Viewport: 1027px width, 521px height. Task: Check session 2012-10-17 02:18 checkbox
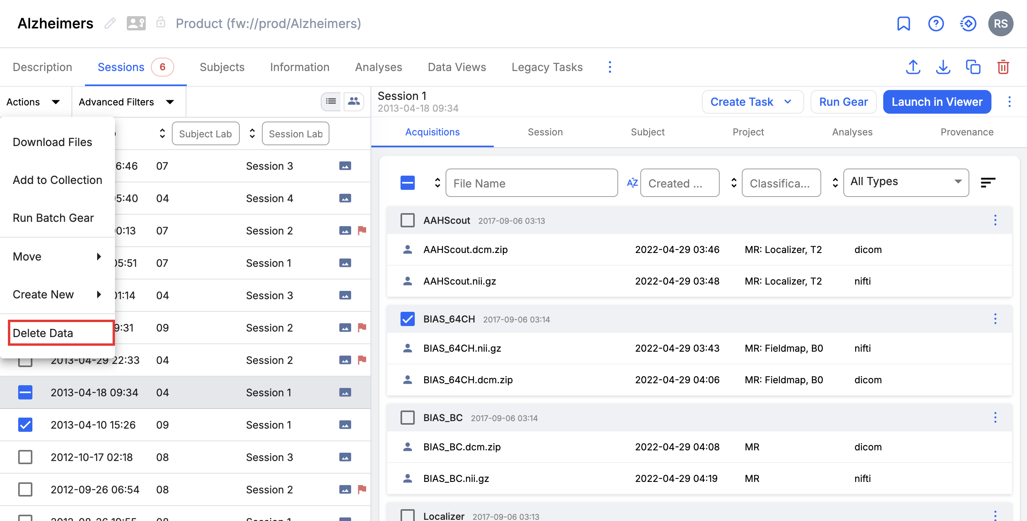pos(25,457)
